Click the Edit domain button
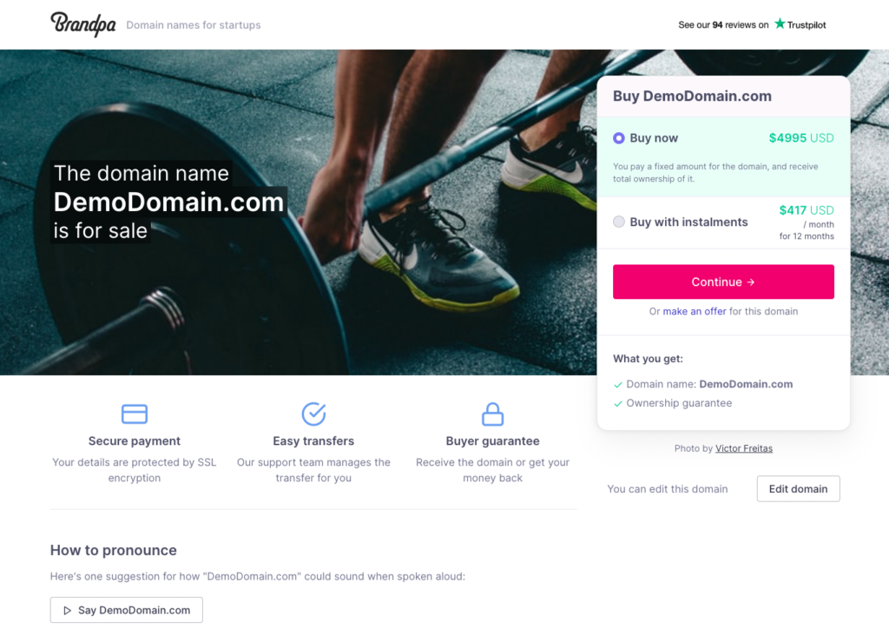This screenshot has height=636, width=889. (799, 489)
